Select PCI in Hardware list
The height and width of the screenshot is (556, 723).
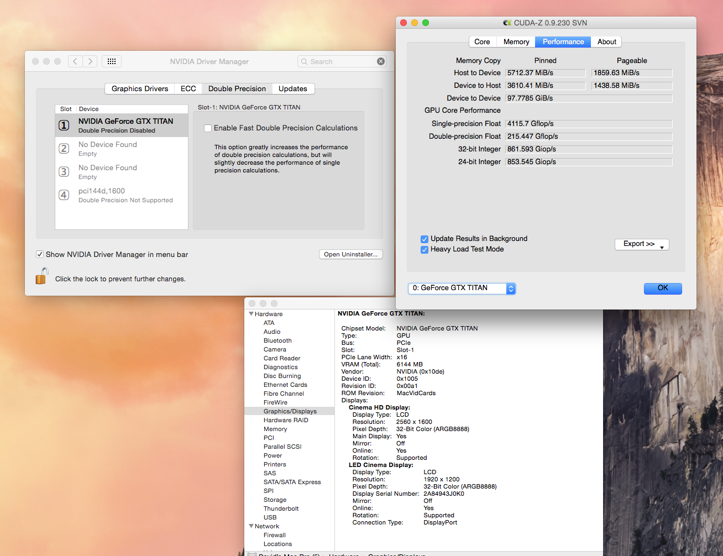[x=269, y=438]
